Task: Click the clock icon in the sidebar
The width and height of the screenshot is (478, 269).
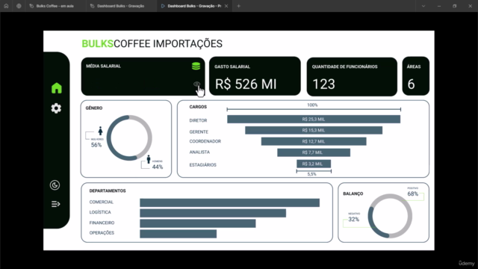Action: (x=55, y=185)
